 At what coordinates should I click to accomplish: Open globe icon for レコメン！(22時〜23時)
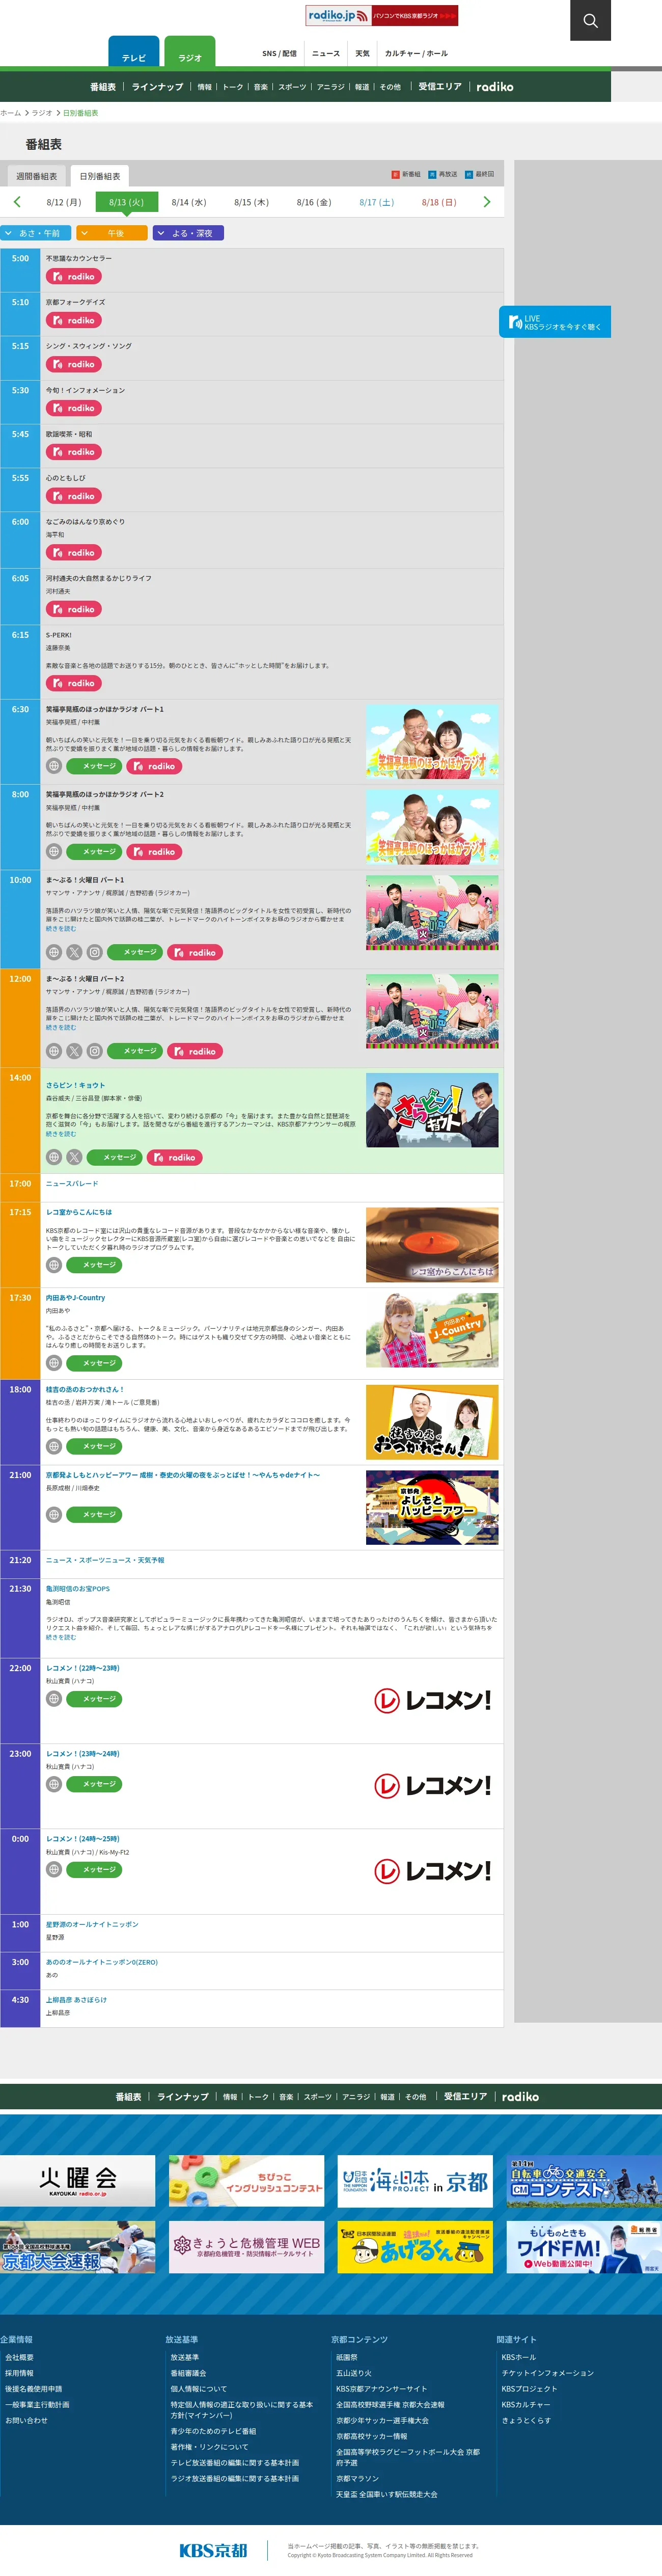(54, 1699)
